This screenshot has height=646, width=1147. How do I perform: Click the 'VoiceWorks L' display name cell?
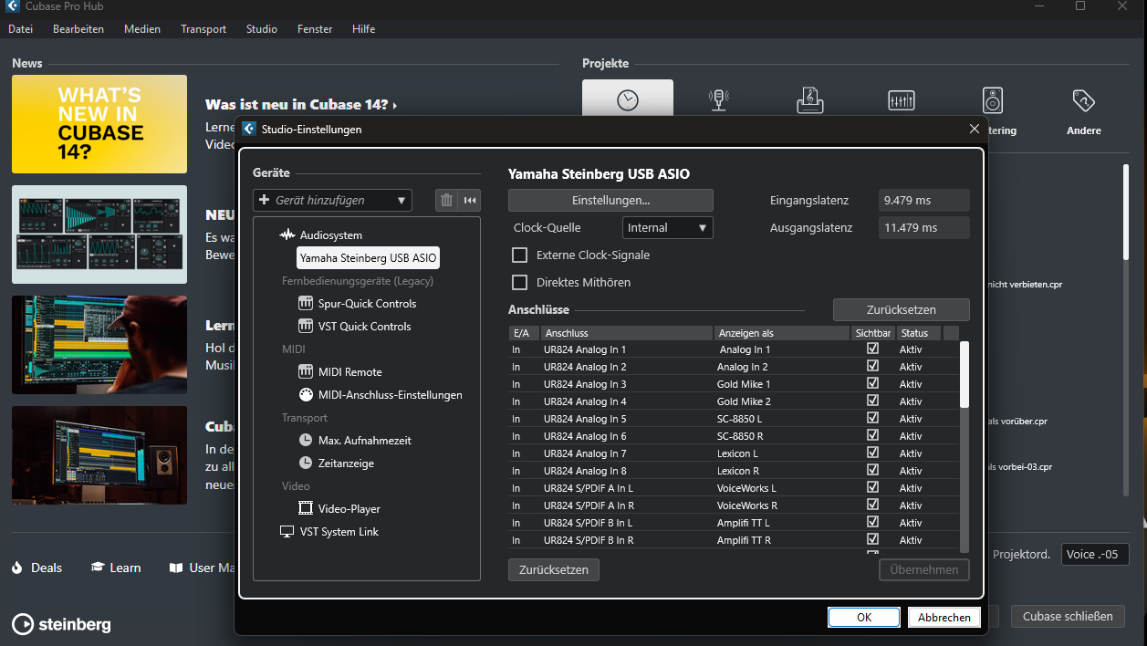[x=746, y=488]
